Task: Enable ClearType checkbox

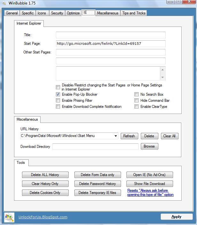Action: click(x=136, y=107)
